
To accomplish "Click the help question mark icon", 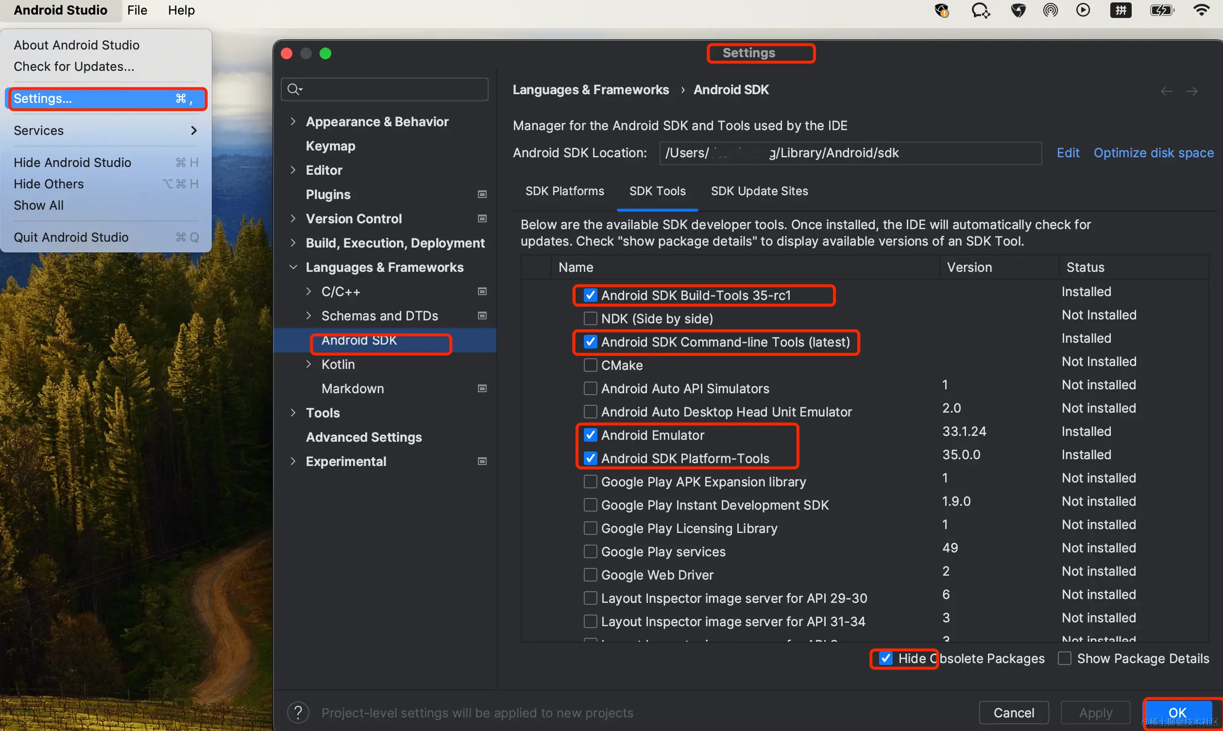I will [298, 712].
